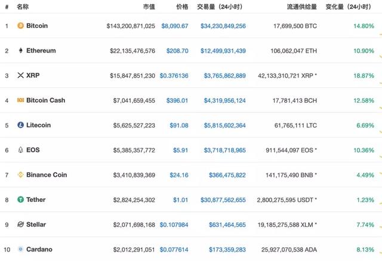Image resolution: width=382 pixels, height=261 pixels.
Task: Click the EOS logo icon
Action: point(21,150)
